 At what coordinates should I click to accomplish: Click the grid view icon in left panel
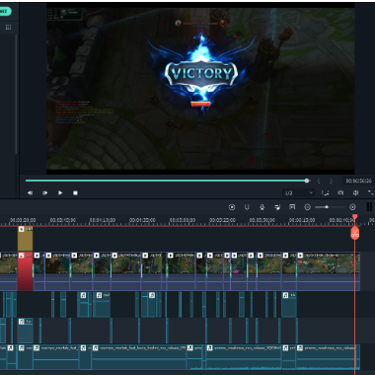[x=9, y=28]
